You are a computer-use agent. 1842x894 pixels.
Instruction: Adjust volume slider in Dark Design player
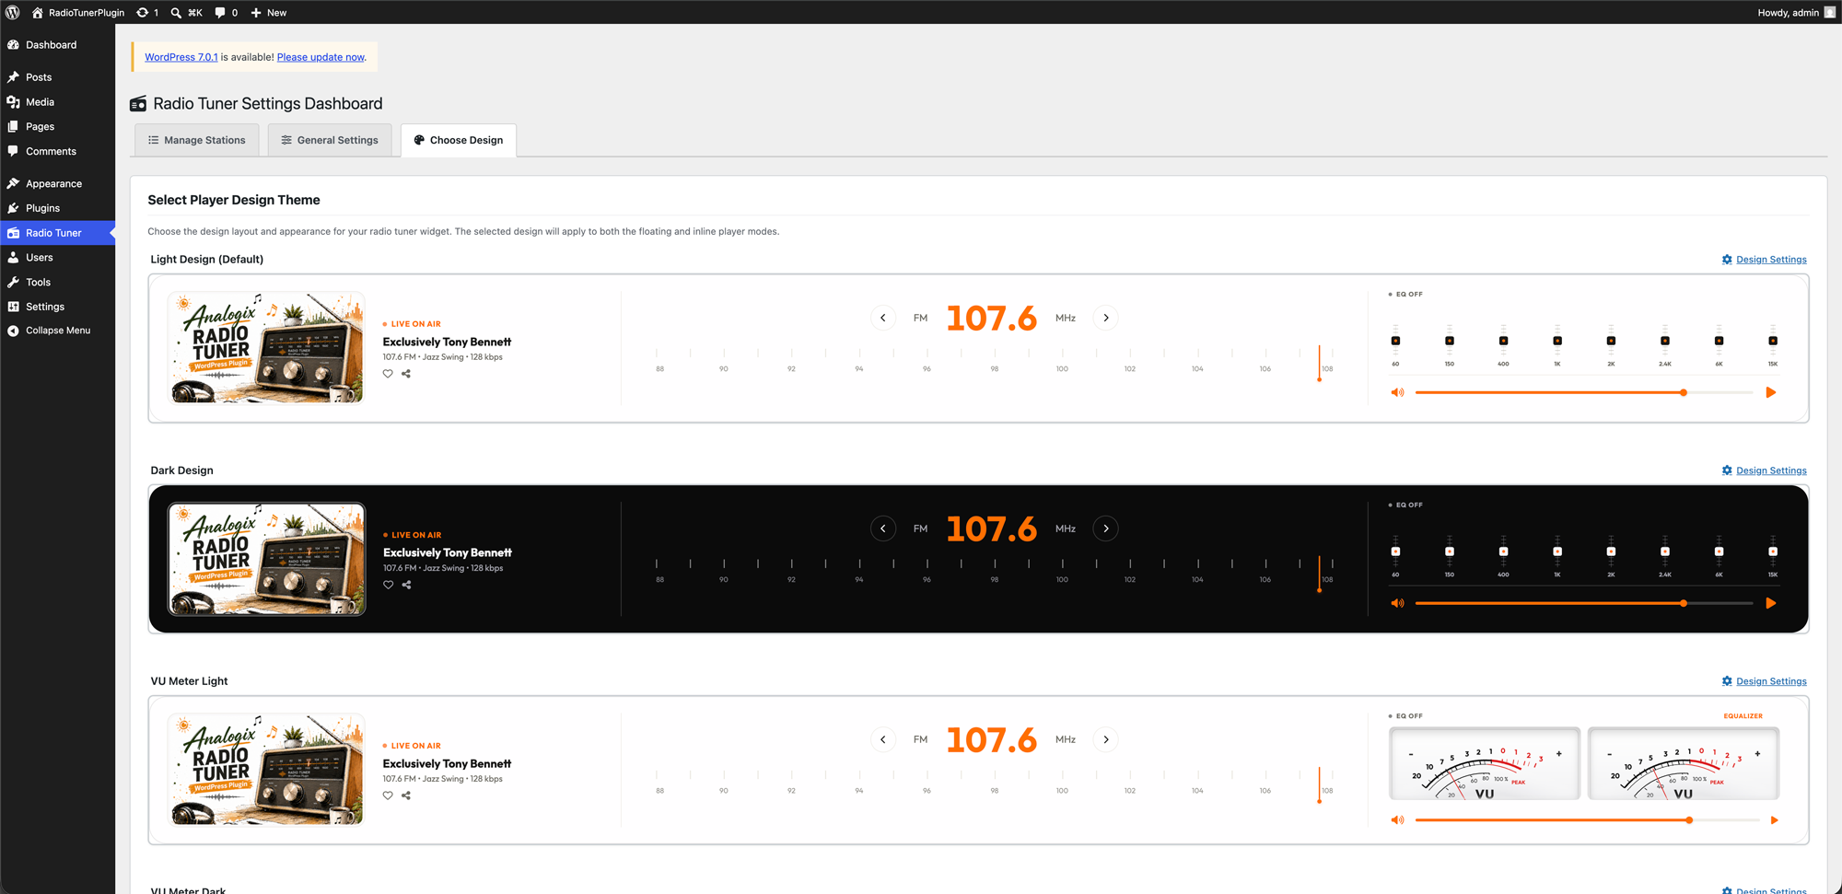[x=1584, y=603]
